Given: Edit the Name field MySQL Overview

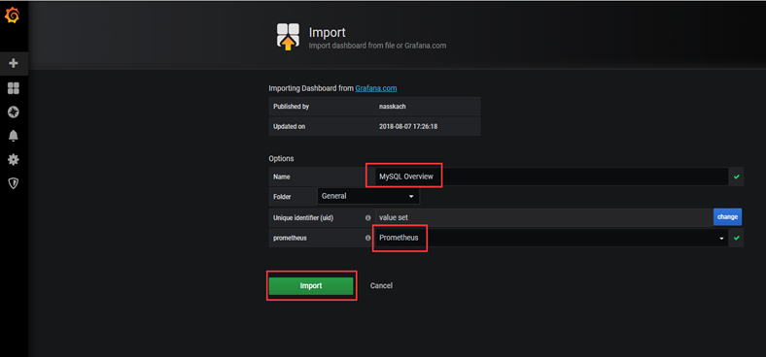Looking at the screenshot, I should point(551,177).
